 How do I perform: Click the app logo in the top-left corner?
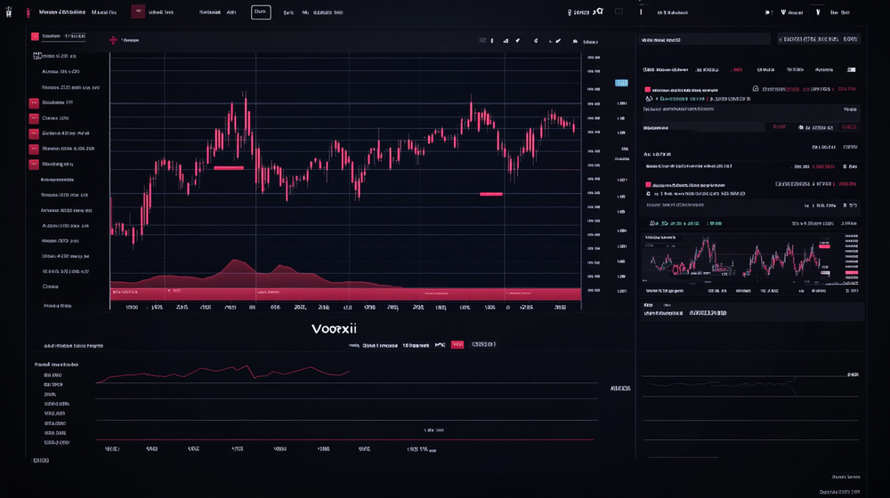(9, 13)
